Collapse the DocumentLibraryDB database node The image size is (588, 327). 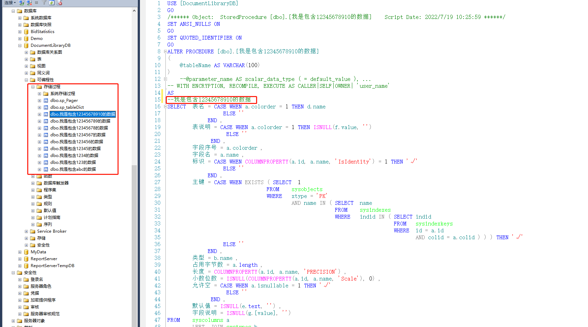(x=20, y=45)
